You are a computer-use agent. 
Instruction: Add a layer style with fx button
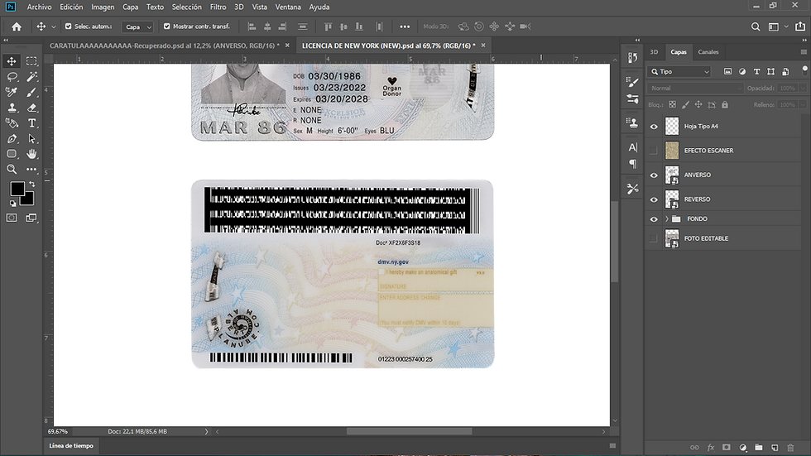[x=711, y=447]
